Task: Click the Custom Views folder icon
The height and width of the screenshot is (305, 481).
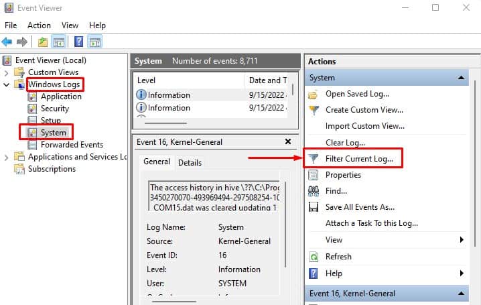Action: point(19,72)
